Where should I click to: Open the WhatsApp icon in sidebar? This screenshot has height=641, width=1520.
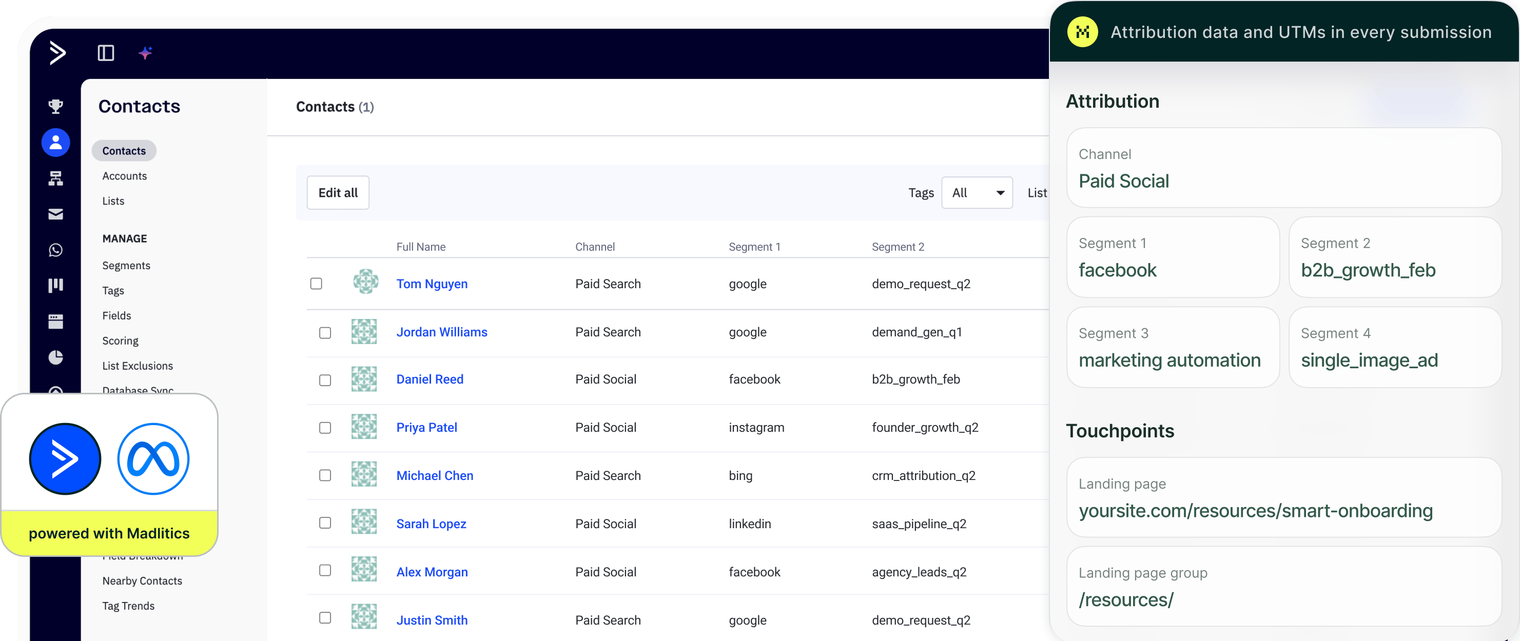55,250
